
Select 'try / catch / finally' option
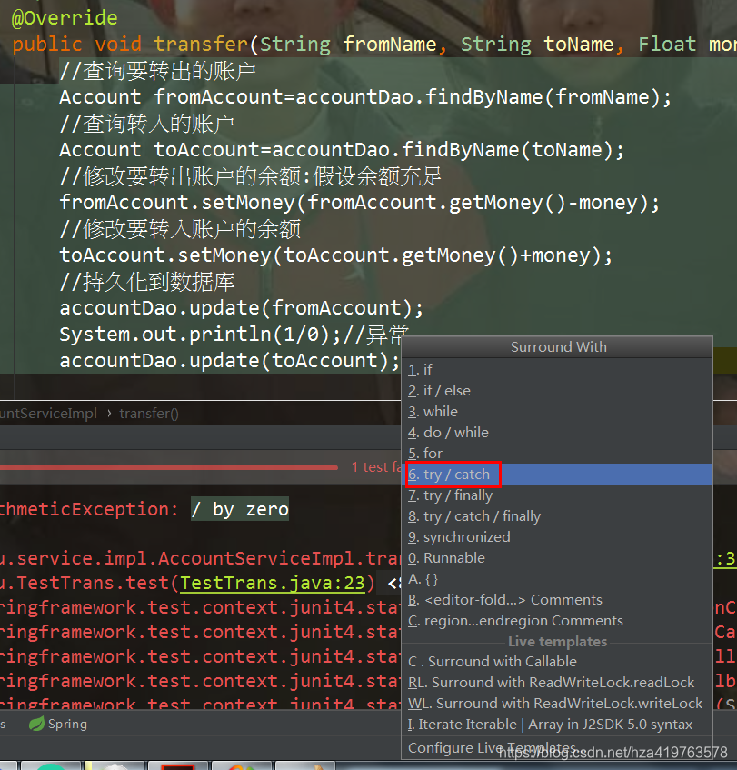pos(557,516)
